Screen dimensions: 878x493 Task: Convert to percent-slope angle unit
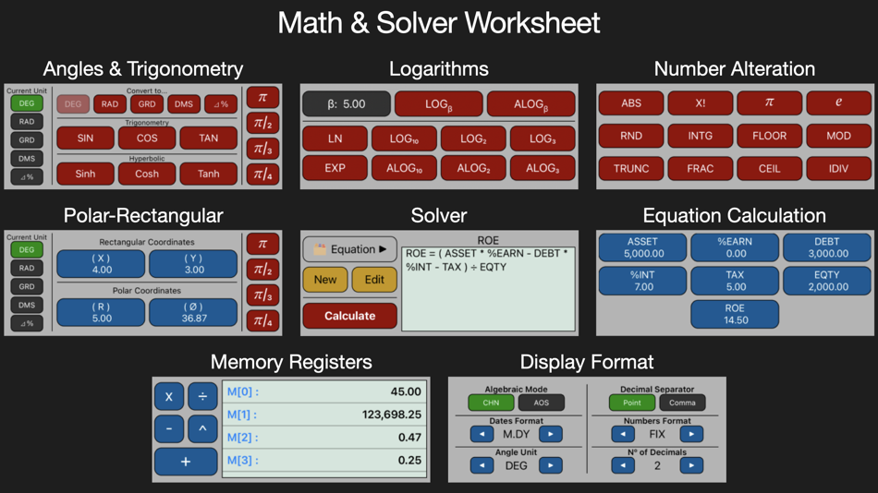[221, 104]
